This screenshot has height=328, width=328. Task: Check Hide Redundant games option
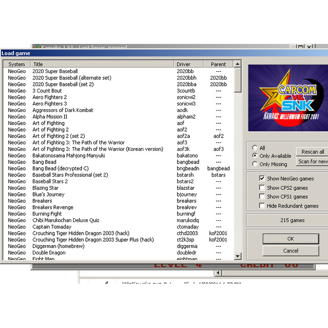pos(262,206)
